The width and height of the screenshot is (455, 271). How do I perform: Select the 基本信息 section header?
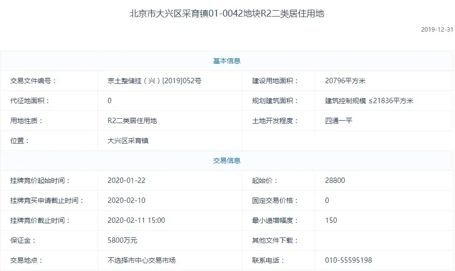[x=227, y=61]
